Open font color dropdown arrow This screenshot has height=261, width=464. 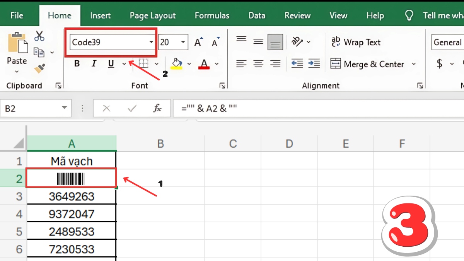pos(217,64)
